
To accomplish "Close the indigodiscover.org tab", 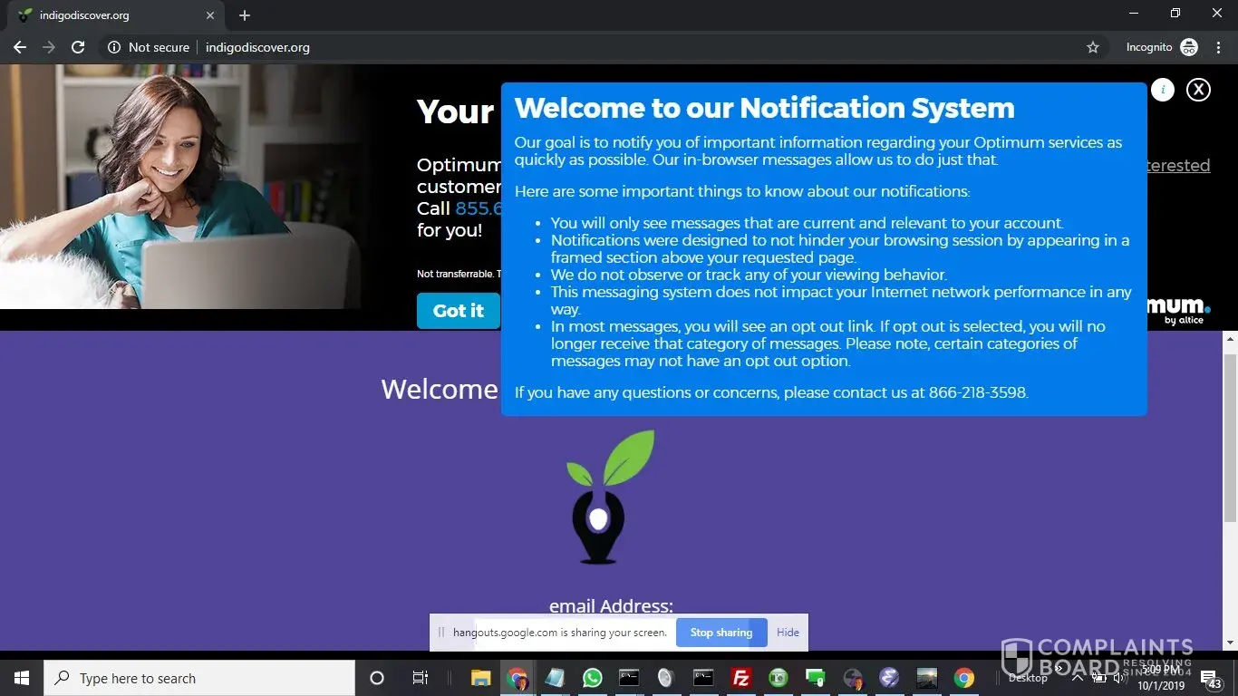I will (x=210, y=15).
